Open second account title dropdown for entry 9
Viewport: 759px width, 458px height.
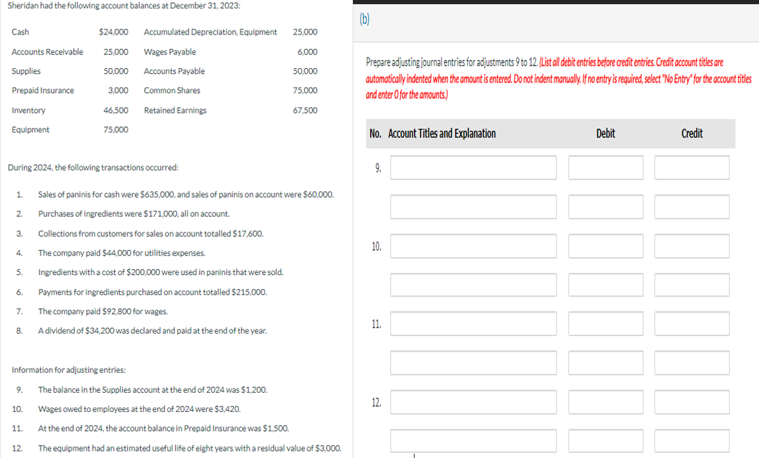tap(473, 207)
